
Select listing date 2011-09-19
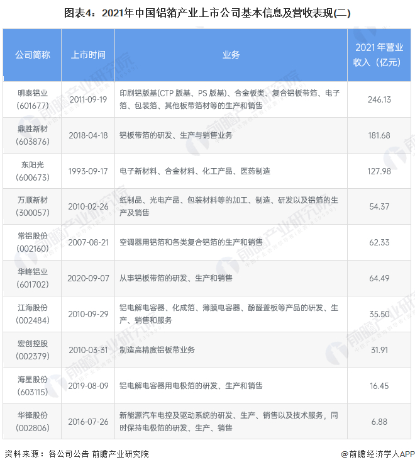[x=88, y=99]
